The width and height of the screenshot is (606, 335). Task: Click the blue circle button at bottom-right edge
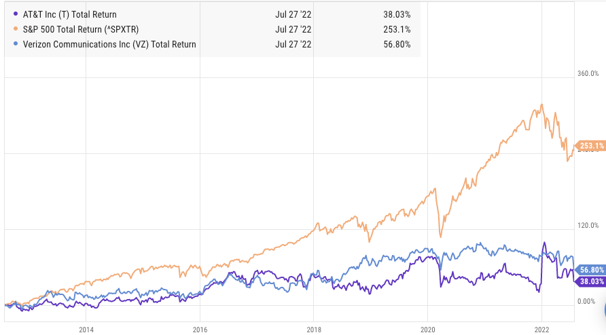point(603,309)
